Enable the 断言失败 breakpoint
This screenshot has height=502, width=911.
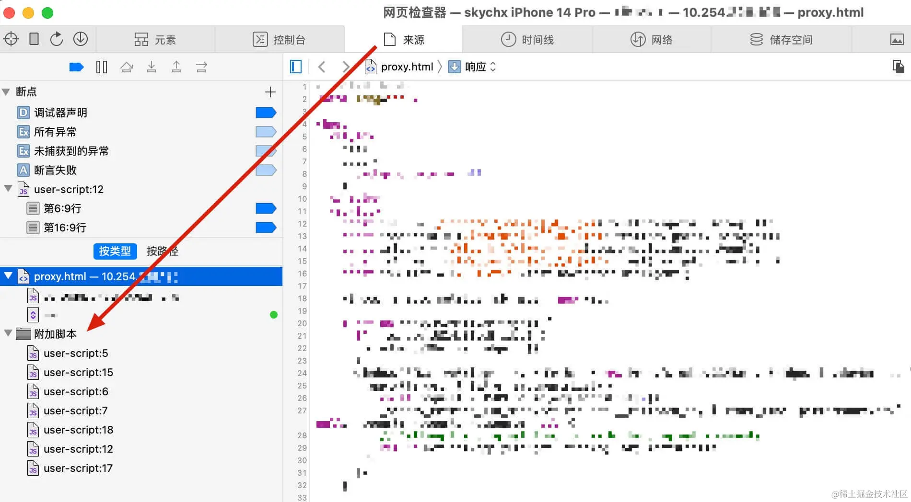tap(266, 170)
